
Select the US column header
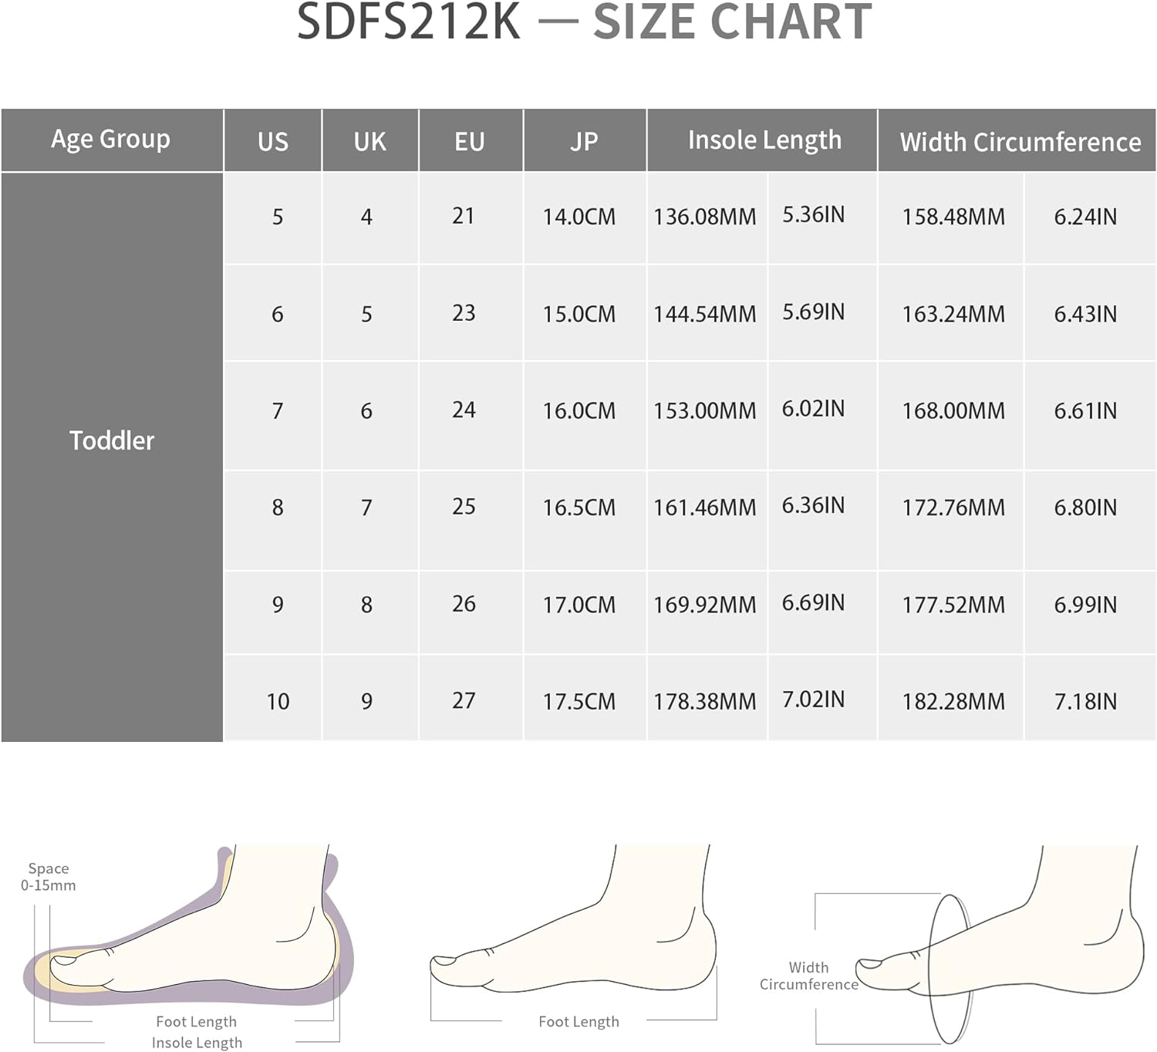[x=273, y=140]
